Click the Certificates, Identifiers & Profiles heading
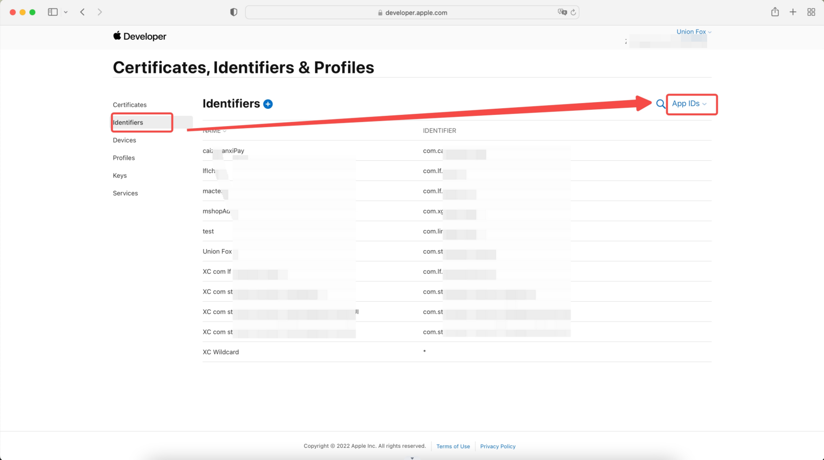This screenshot has width=824, height=460. pos(243,67)
